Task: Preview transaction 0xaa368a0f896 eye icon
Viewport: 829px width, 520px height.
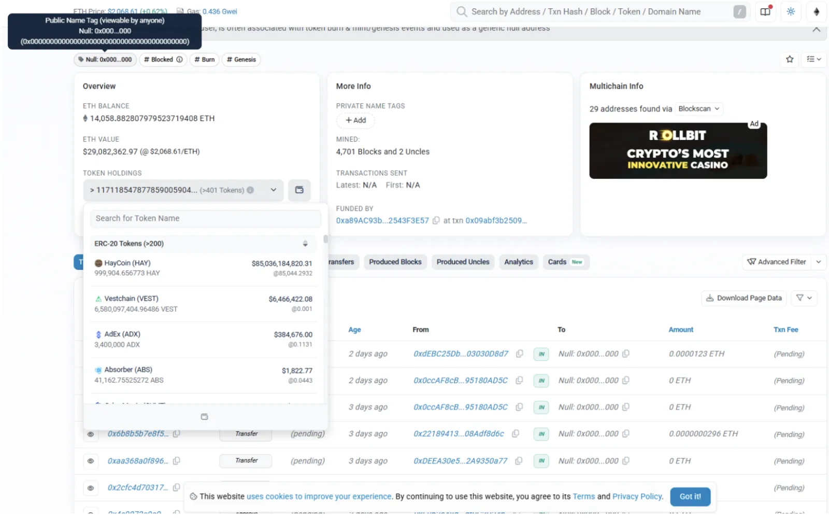Action: click(91, 461)
